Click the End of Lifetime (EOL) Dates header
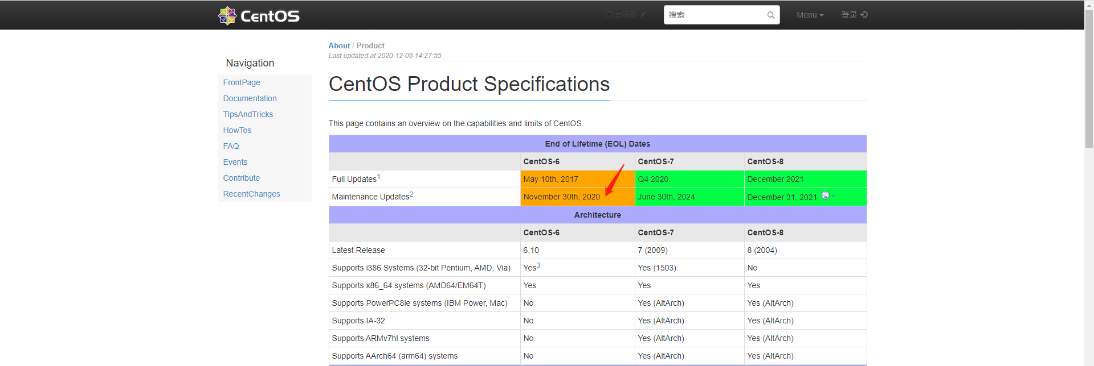The width and height of the screenshot is (1094, 366). tap(598, 144)
